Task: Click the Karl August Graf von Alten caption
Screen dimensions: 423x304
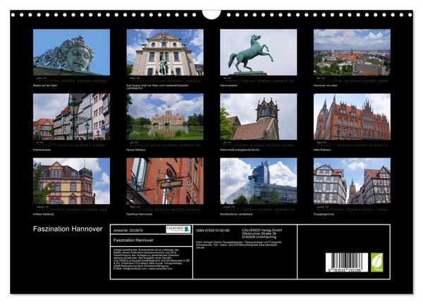Action: click(x=157, y=87)
